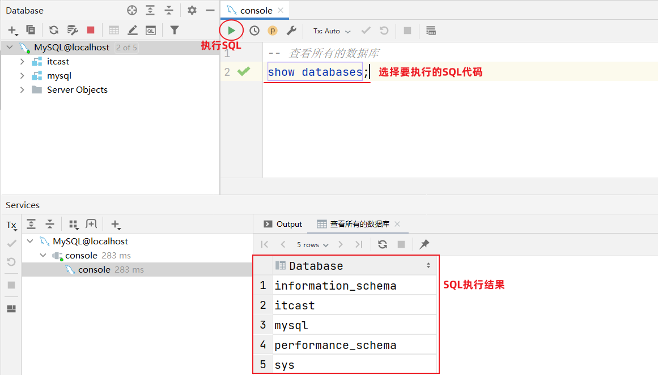Screen dimensions: 658x375
Task: Switch to the Output tab
Action: coord(282,224)
